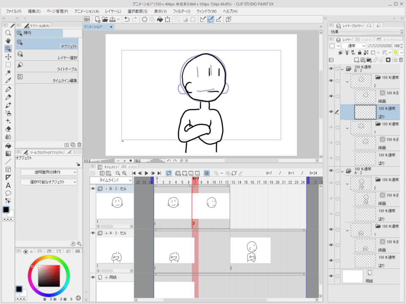Choose the Text tool
The image size is (406, 304).
tap(8, 185)
